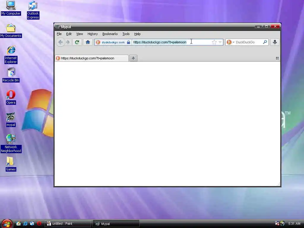This screenshot has width=304, height=228.
Task: Select the duckduckgo.com/?t=palemoon tab
Action: (x=92, y=58)
